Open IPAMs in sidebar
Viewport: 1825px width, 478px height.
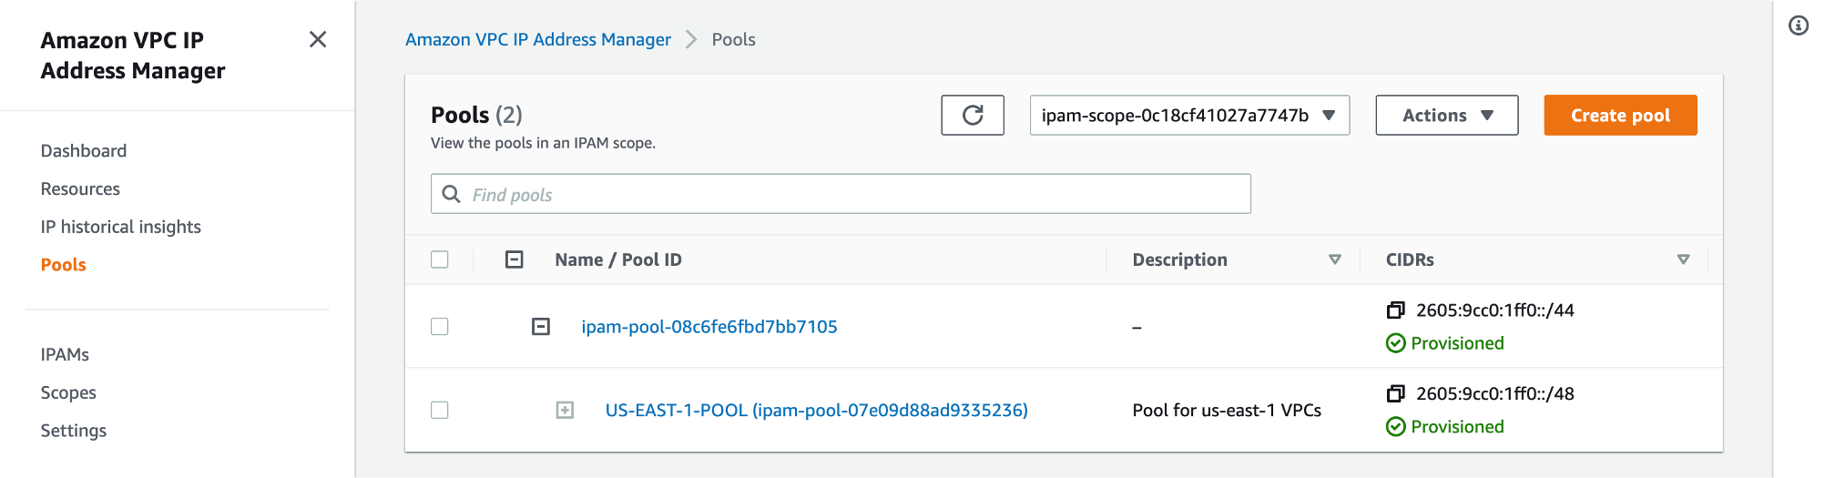pos(65,355)
